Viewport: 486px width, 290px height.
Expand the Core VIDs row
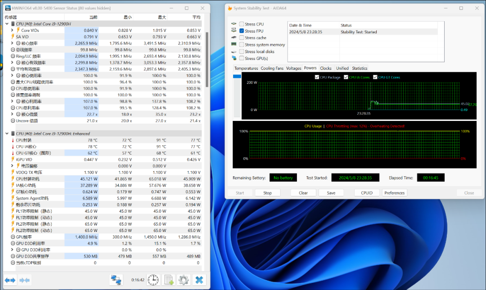[x=12, y=30]
